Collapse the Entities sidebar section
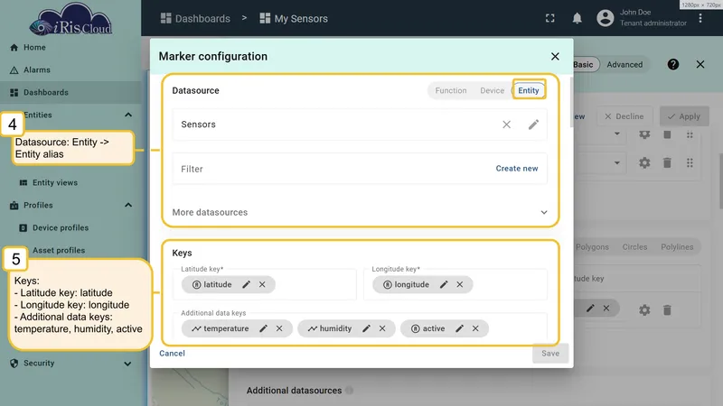 click(128, 115)
